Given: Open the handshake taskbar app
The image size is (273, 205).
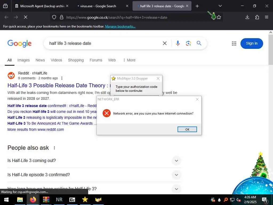Looking at the screenshot, I should pyautogui.click(x=98, y=200).
